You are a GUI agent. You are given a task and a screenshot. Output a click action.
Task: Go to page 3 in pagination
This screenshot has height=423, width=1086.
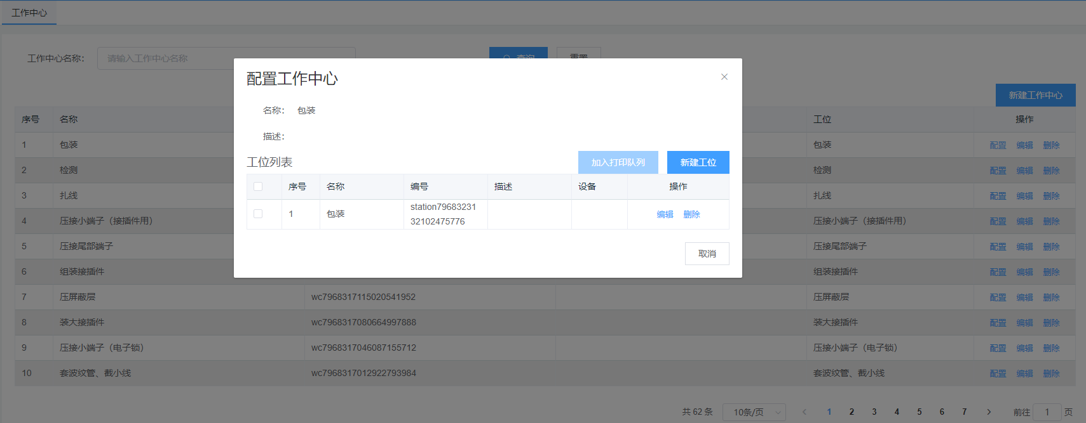(x=874, y=412)
